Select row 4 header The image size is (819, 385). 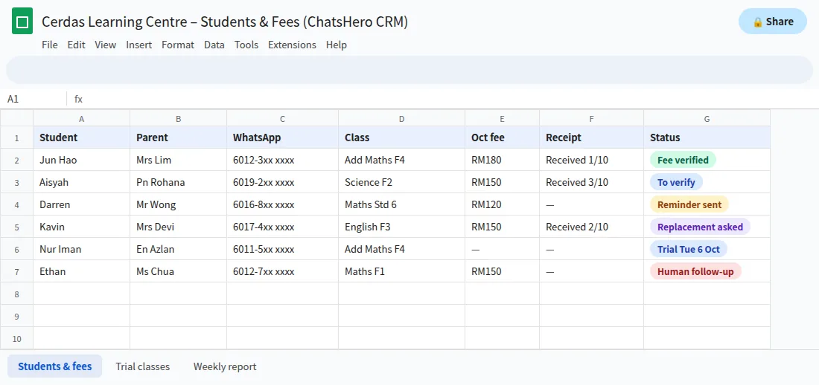(x=16, y=204)
